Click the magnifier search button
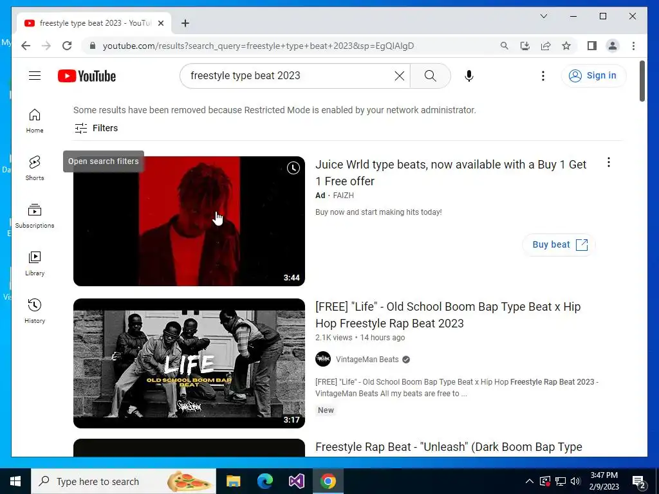 430,76
